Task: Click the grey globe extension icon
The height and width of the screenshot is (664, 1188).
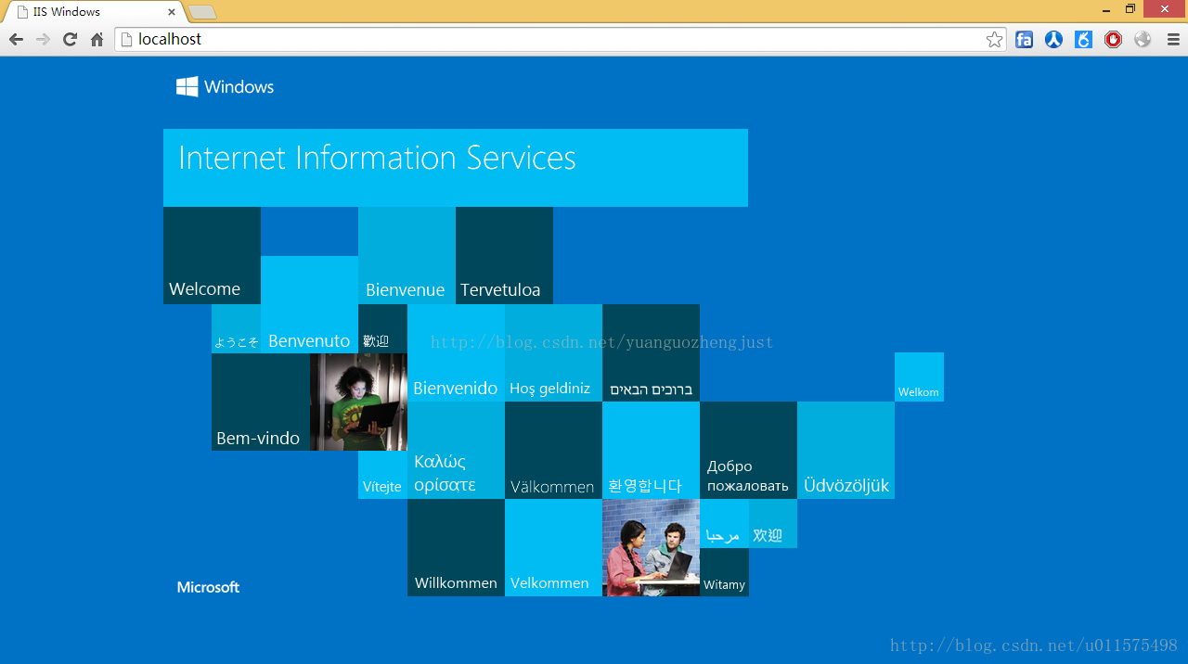Action: click(1143, 39)
